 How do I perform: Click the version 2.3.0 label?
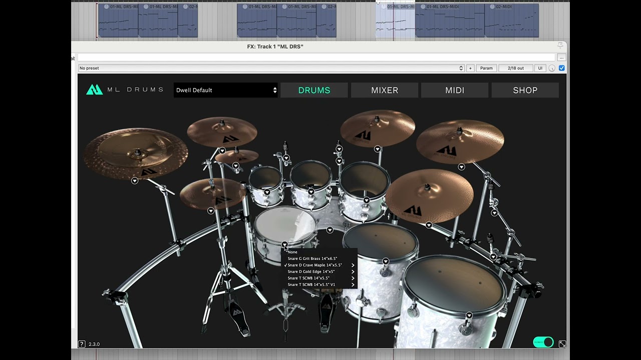tap(94, 344)
